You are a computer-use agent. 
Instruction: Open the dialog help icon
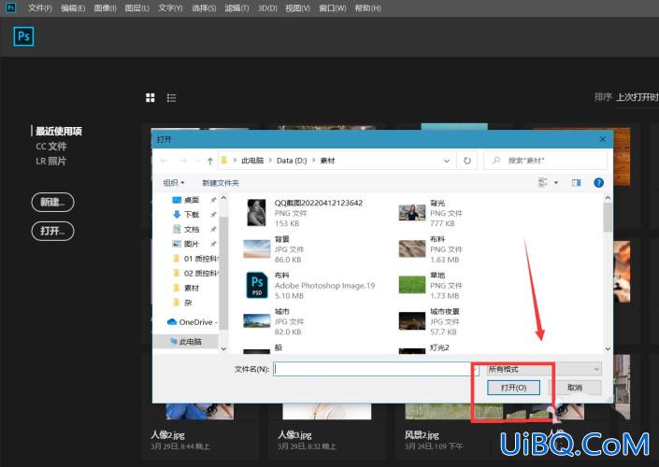coord(598,183)
